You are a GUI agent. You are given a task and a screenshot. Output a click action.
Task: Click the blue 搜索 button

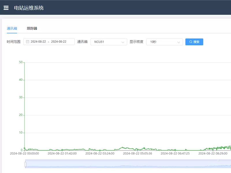[194, 42]
